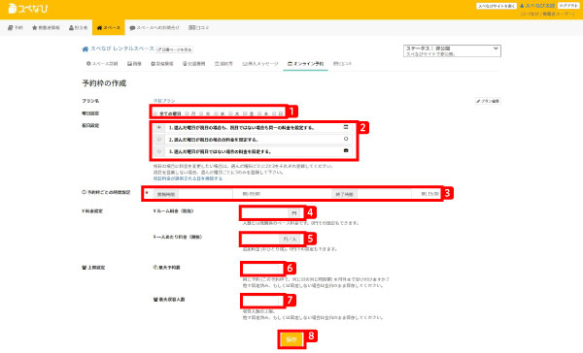Check the 水 weekday checkbox
Viewport: 583px width, 353px height.
216,113
